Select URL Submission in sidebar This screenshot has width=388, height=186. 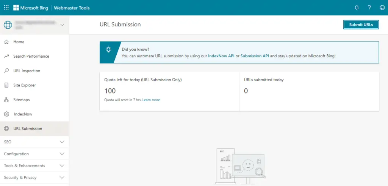34,129
